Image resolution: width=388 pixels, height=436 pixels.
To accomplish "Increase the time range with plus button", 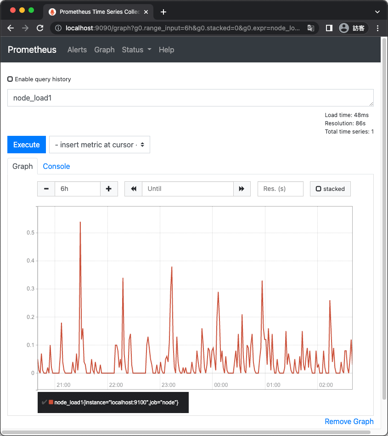I will coord(109,189).
